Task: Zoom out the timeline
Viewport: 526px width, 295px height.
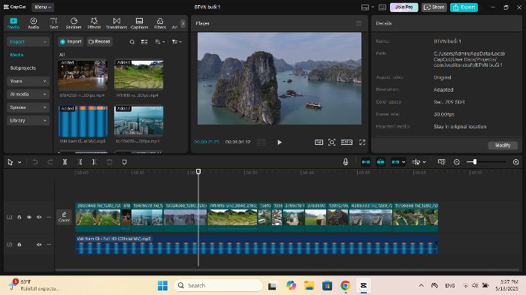Action: click(x=457, y=162)
